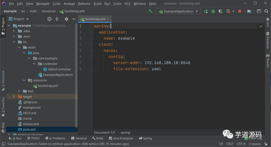Viewport: 271px width, 147px height.
Task: Click the profiler run icon
Action: [228, 11]
